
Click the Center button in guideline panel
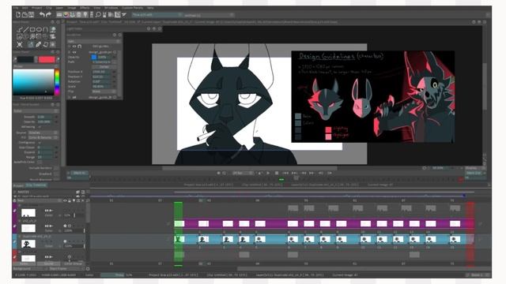click(x=104, y=66)
